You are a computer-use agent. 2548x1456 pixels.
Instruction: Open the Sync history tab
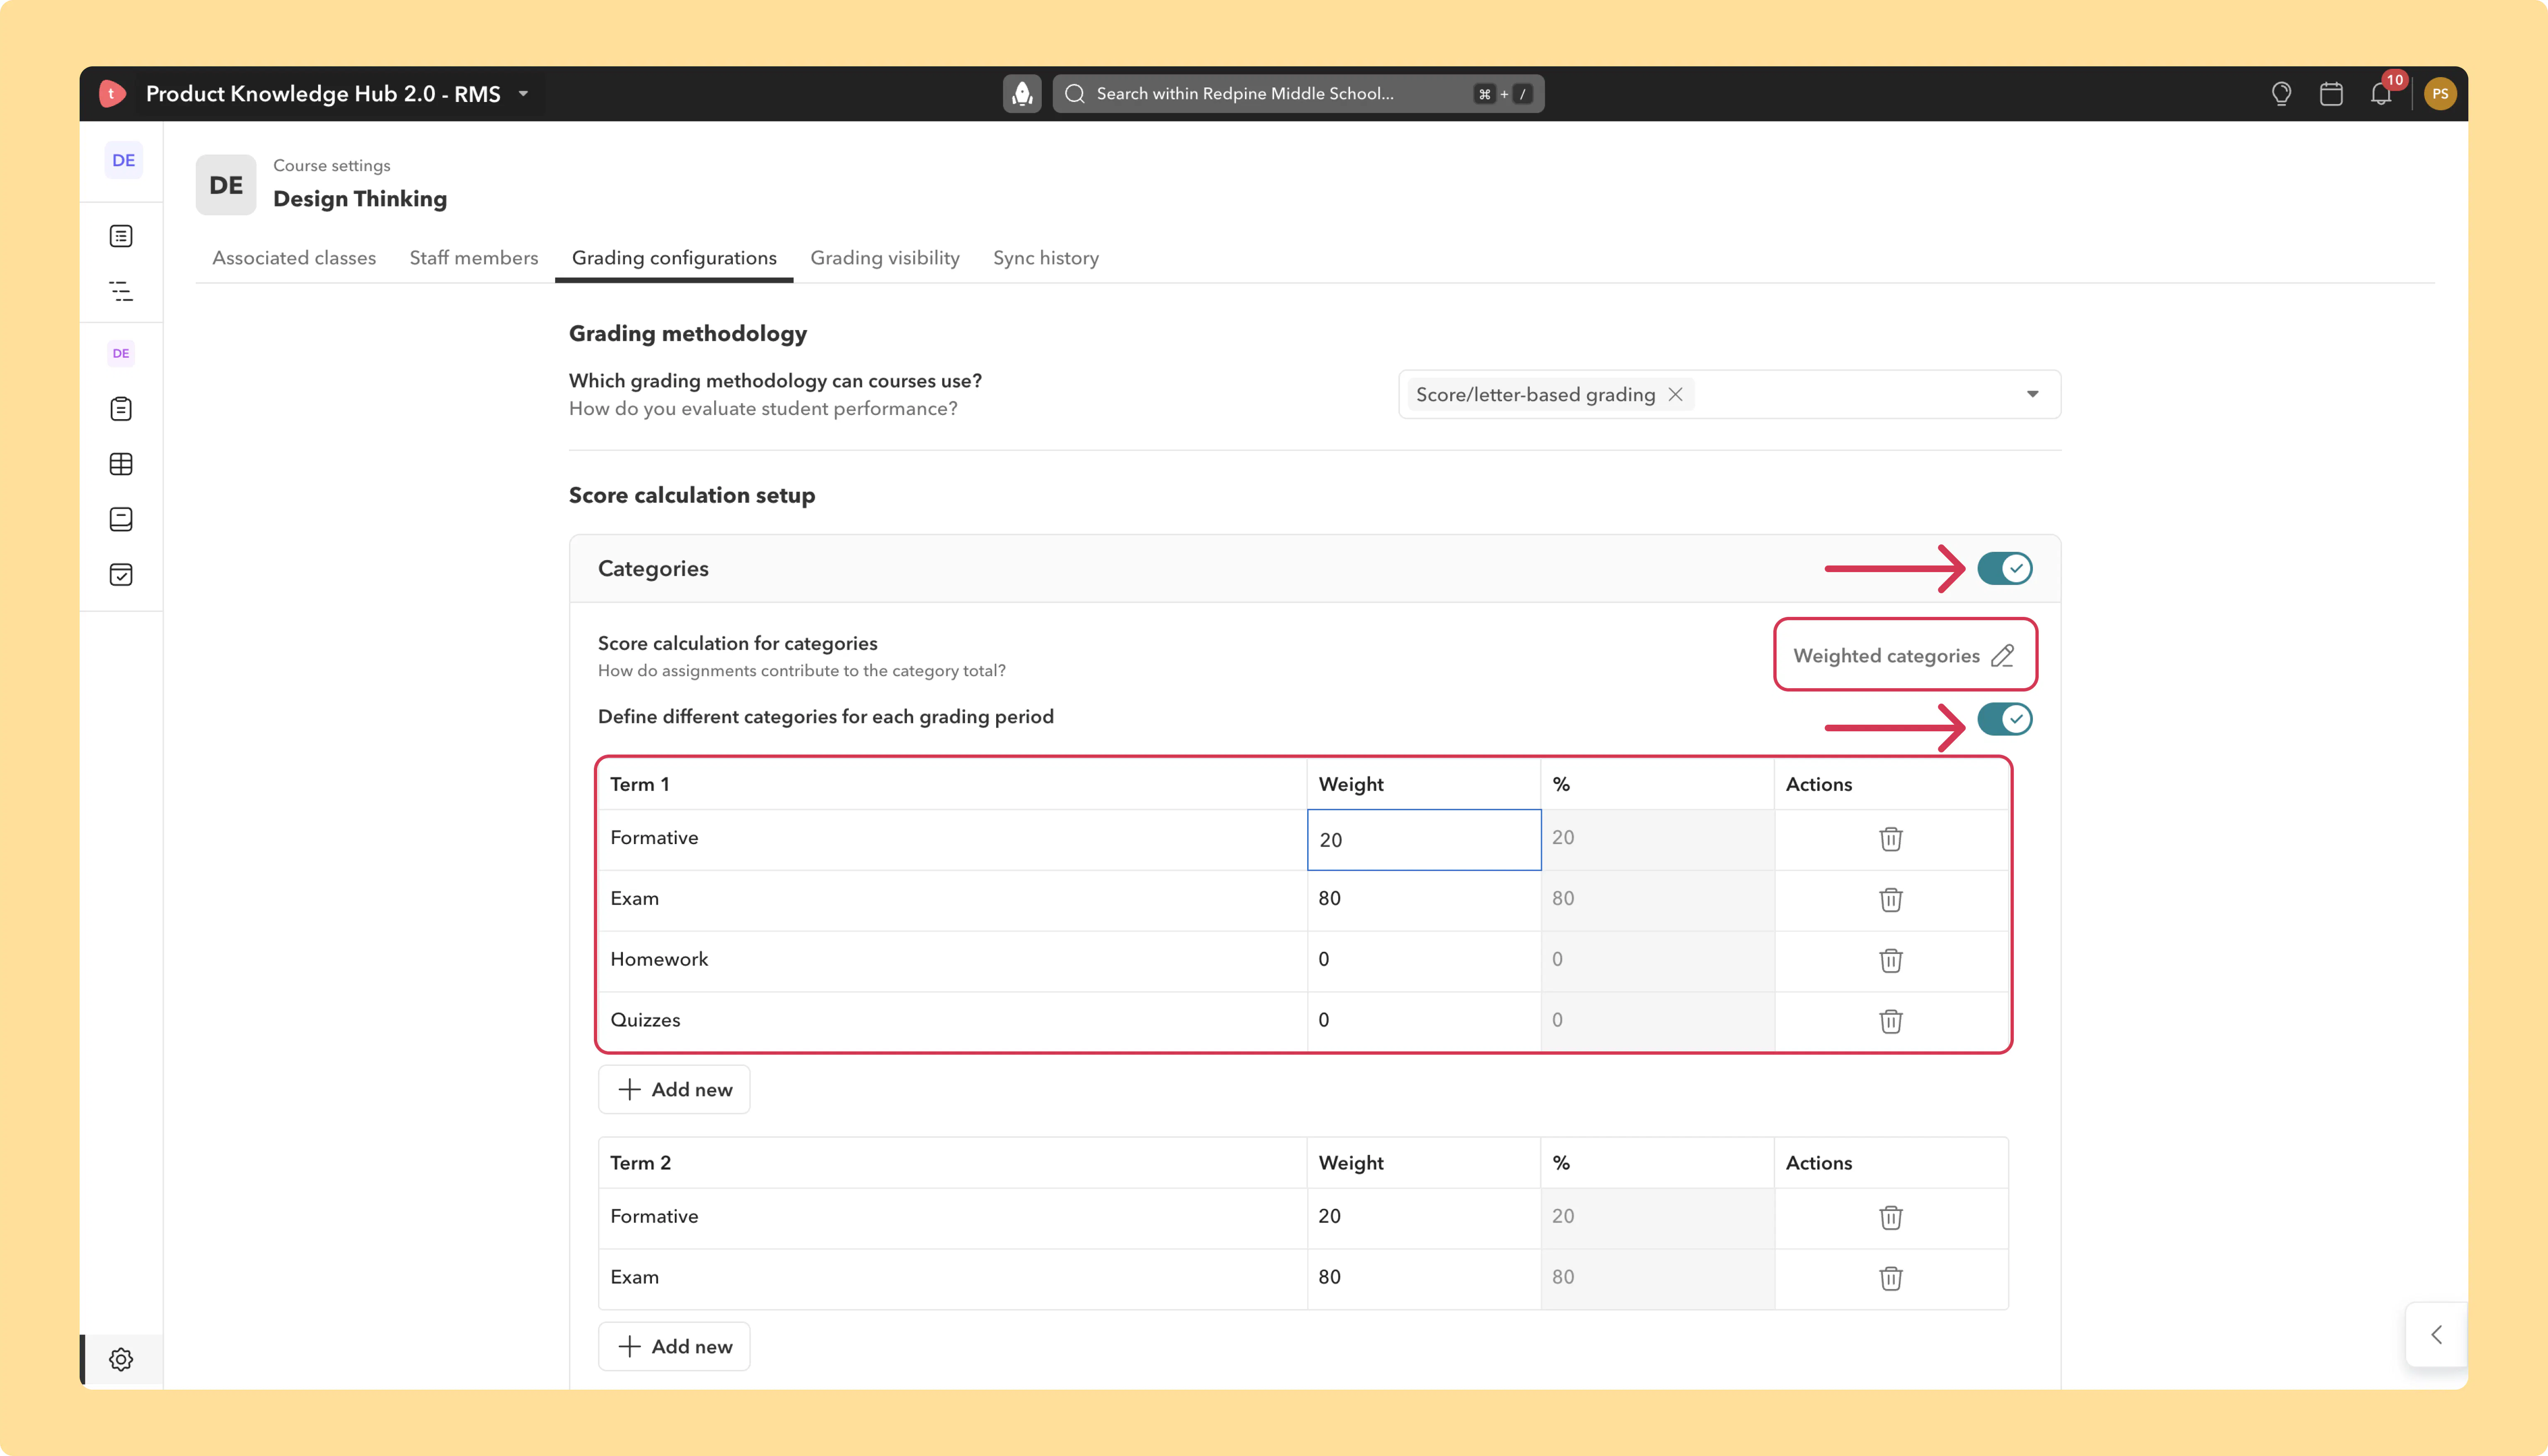(x=1046, y=258)
